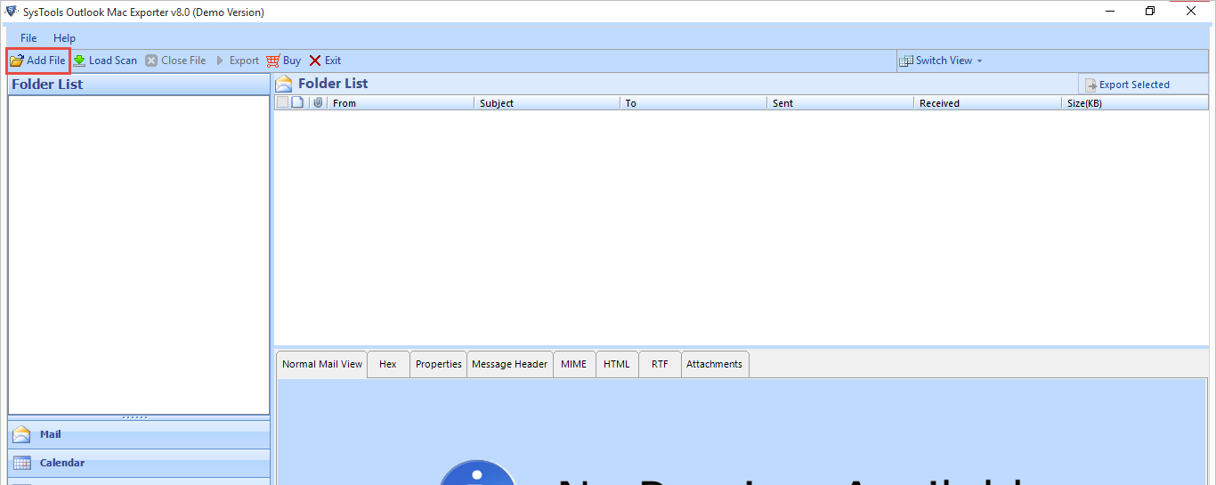The image size is (1216, 485).
Task: Open the Properties tab
Action: pos(439,364)
